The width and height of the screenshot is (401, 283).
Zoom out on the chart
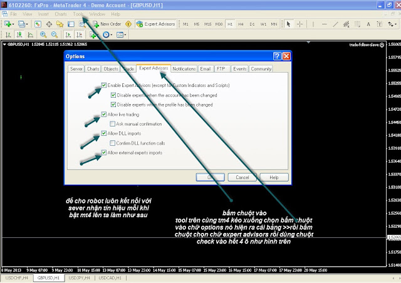[x=55, y=34]
